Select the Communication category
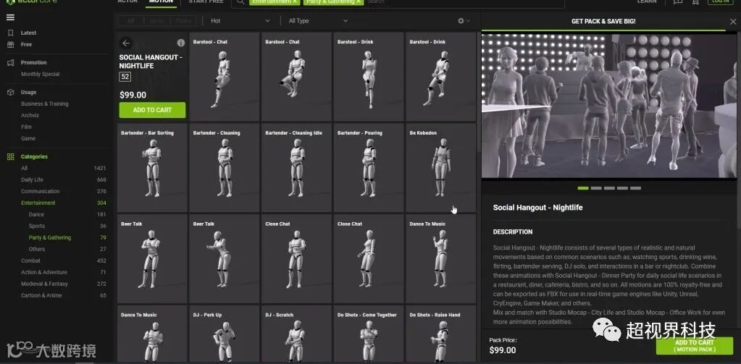741x364 pixels. click(x=40, y=191)
